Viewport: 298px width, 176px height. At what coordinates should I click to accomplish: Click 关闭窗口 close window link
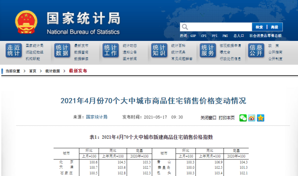tap(208, 118)
